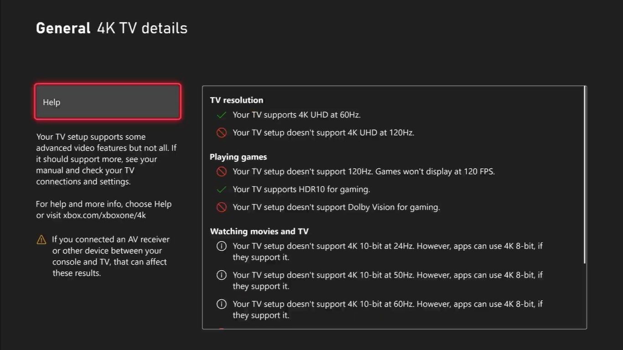This screenshot has width=623, height=350.
Task: Click the info icon beside 4K 10-bit 60Hz
Action: click(222, 304)
